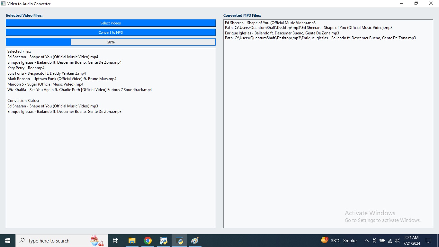This screenshot has height=247, width=439.
Task: Switch to Google Chrome on the taskbar
Action: click(148, 241)
